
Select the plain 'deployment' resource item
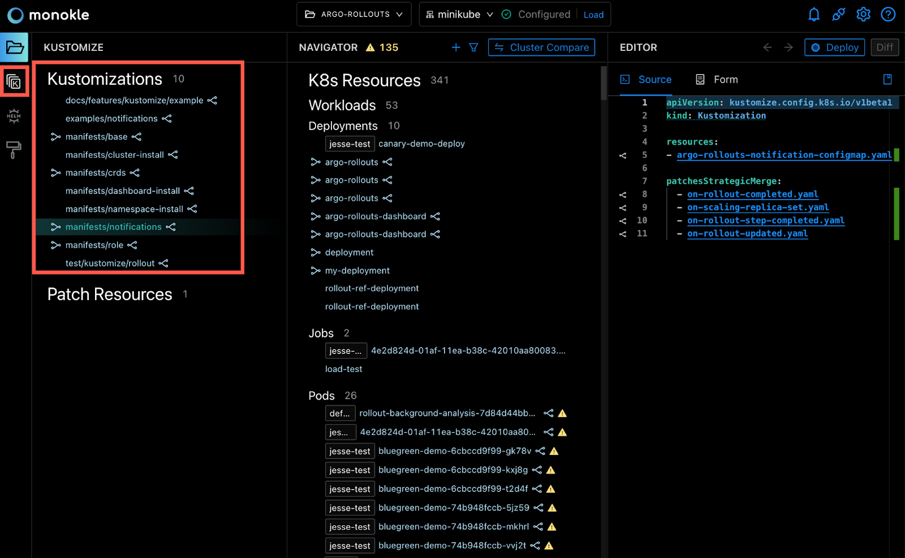tap(349, 253)
